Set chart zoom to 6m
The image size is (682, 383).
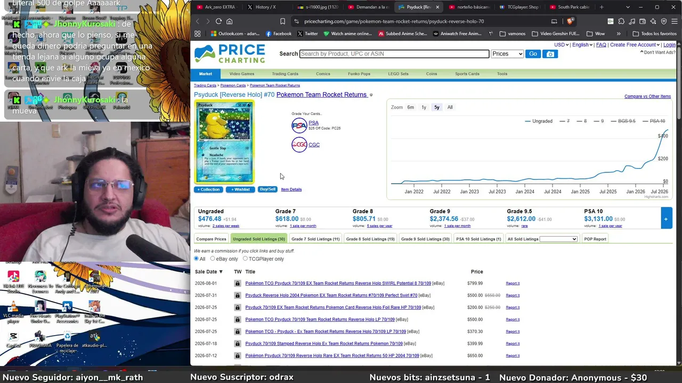click(410, 107)
